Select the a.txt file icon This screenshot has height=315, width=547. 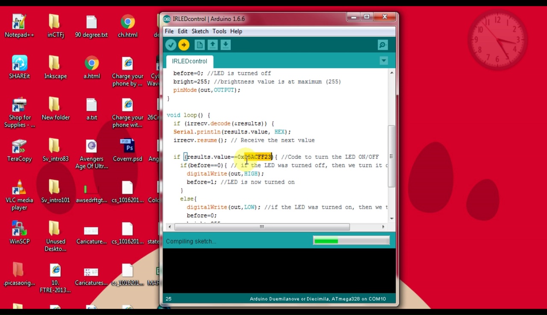click(x=91, y=109)
